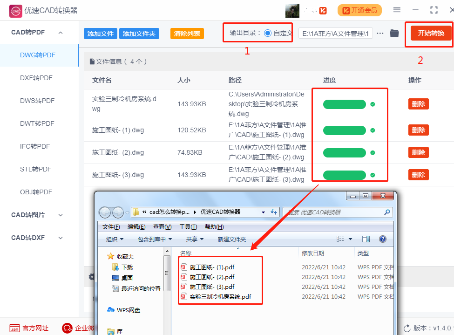Image resolution: width=454 pixels, height=335 pixels.
Task: Click Explorer forward navigation button
Action: pos(118,213)
